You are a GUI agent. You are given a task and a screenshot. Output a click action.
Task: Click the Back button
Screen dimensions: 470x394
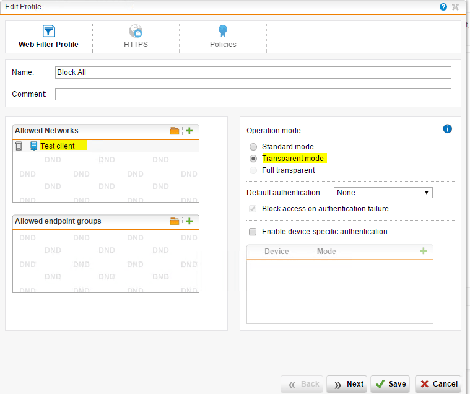[302, 384]
